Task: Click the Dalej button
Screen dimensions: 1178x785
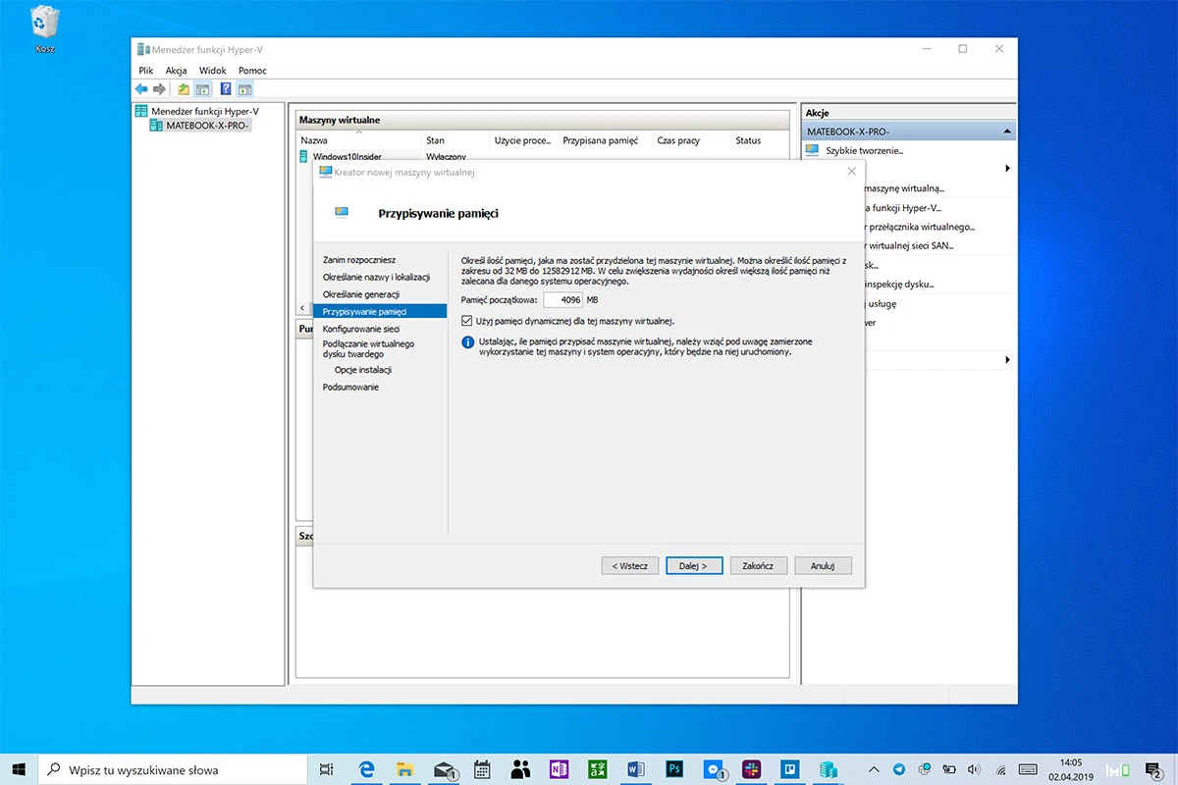Action: point(694,566)
